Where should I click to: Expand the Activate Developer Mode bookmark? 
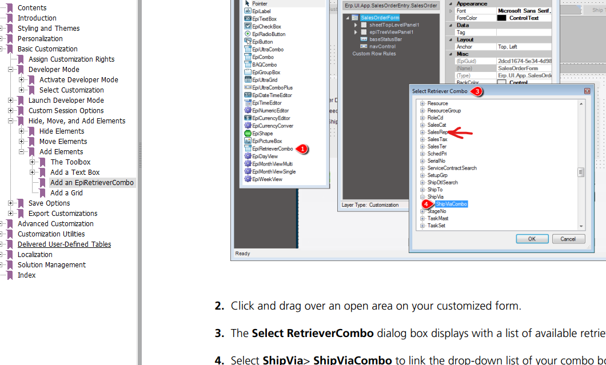[x=22, y=79]
